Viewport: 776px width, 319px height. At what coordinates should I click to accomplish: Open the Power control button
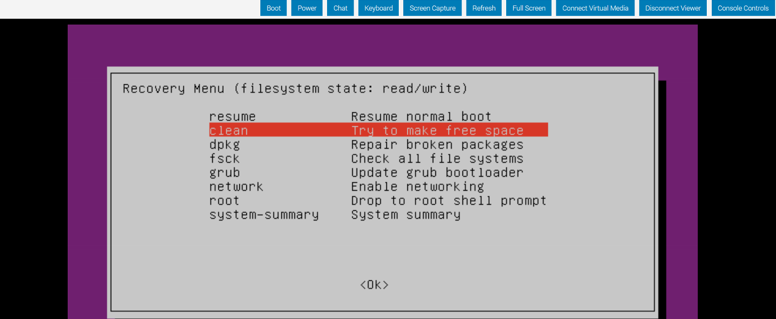[307, 8]
